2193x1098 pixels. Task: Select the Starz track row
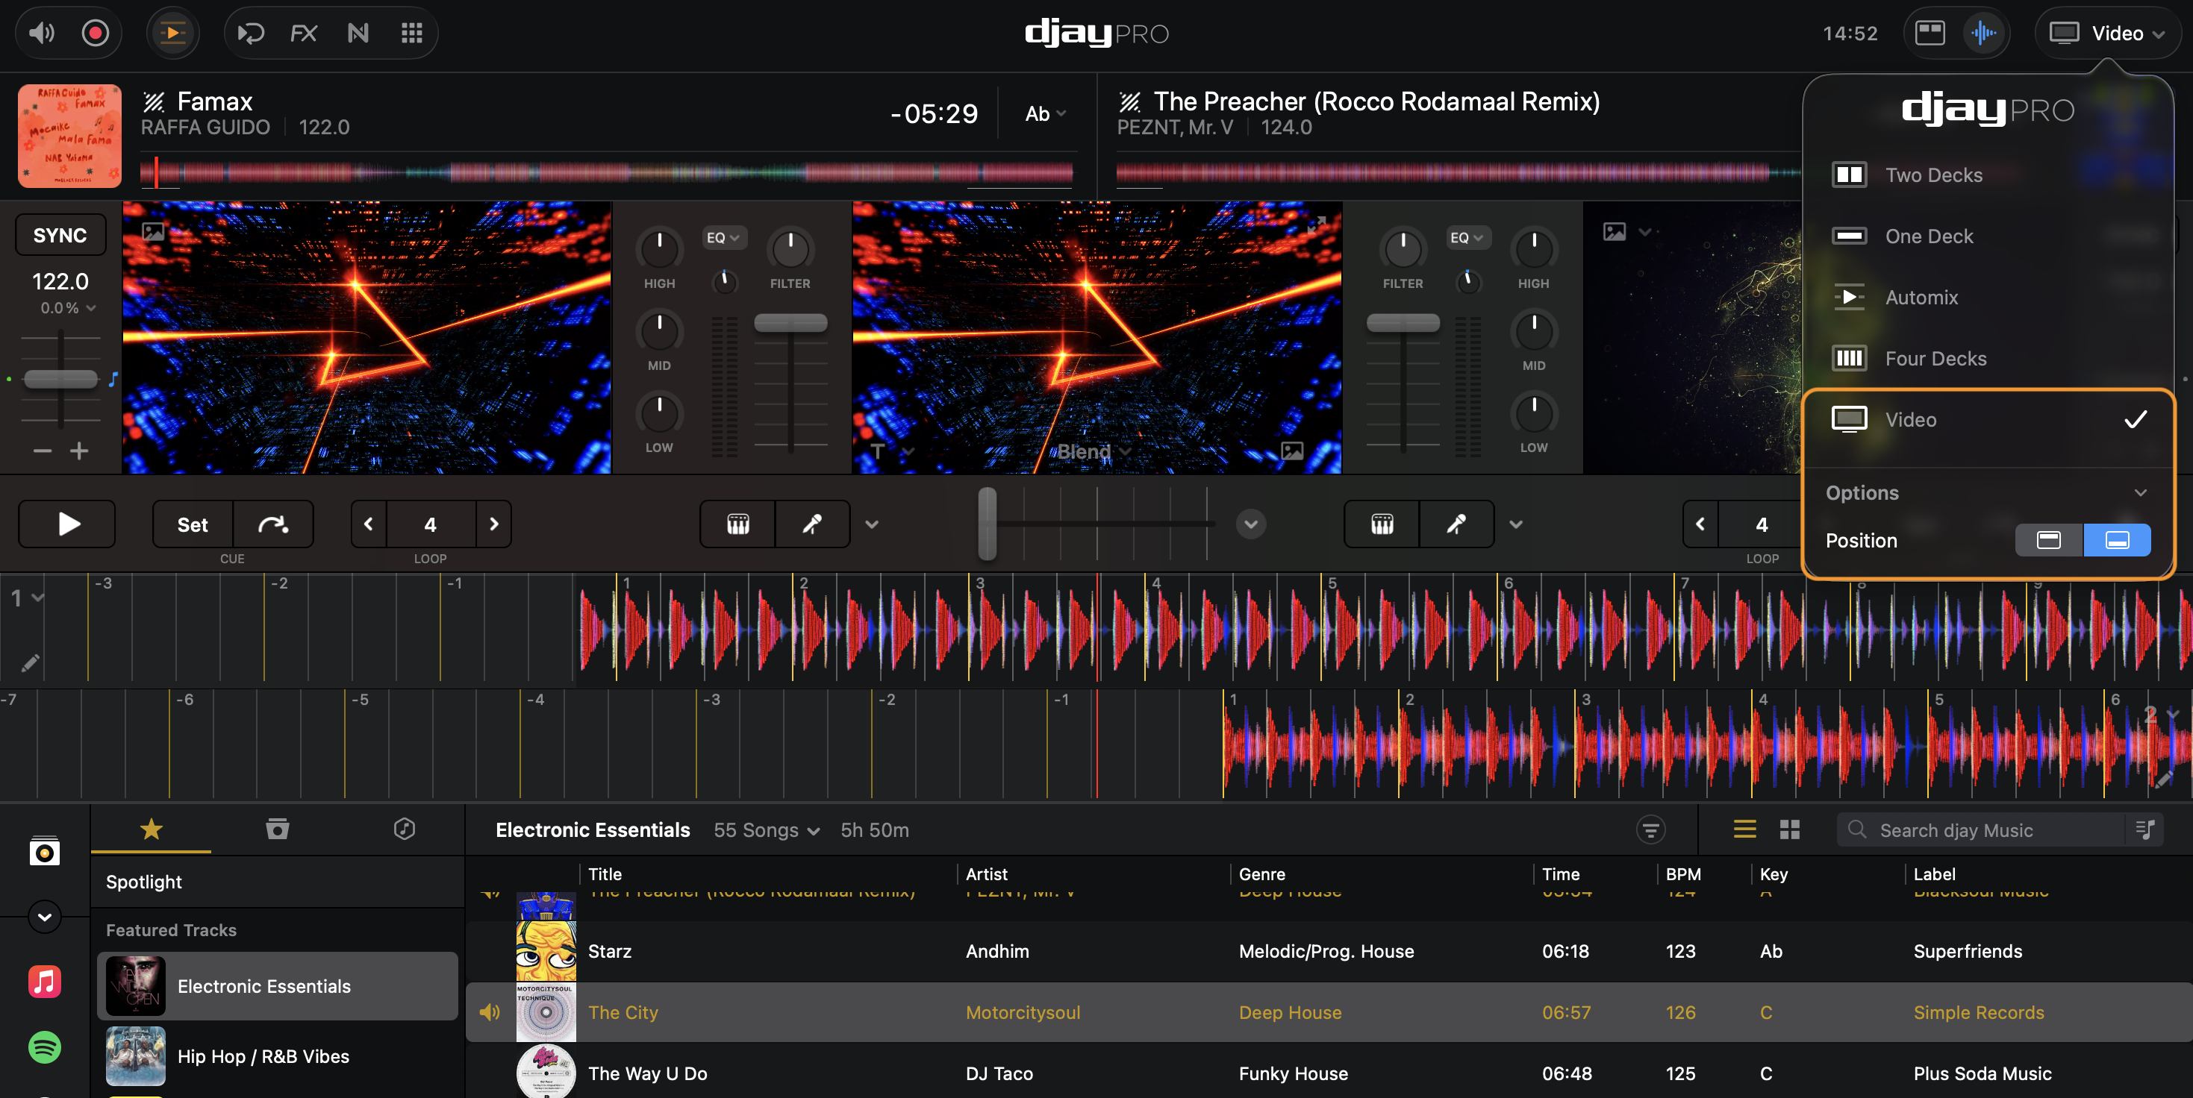point(1328,952)
